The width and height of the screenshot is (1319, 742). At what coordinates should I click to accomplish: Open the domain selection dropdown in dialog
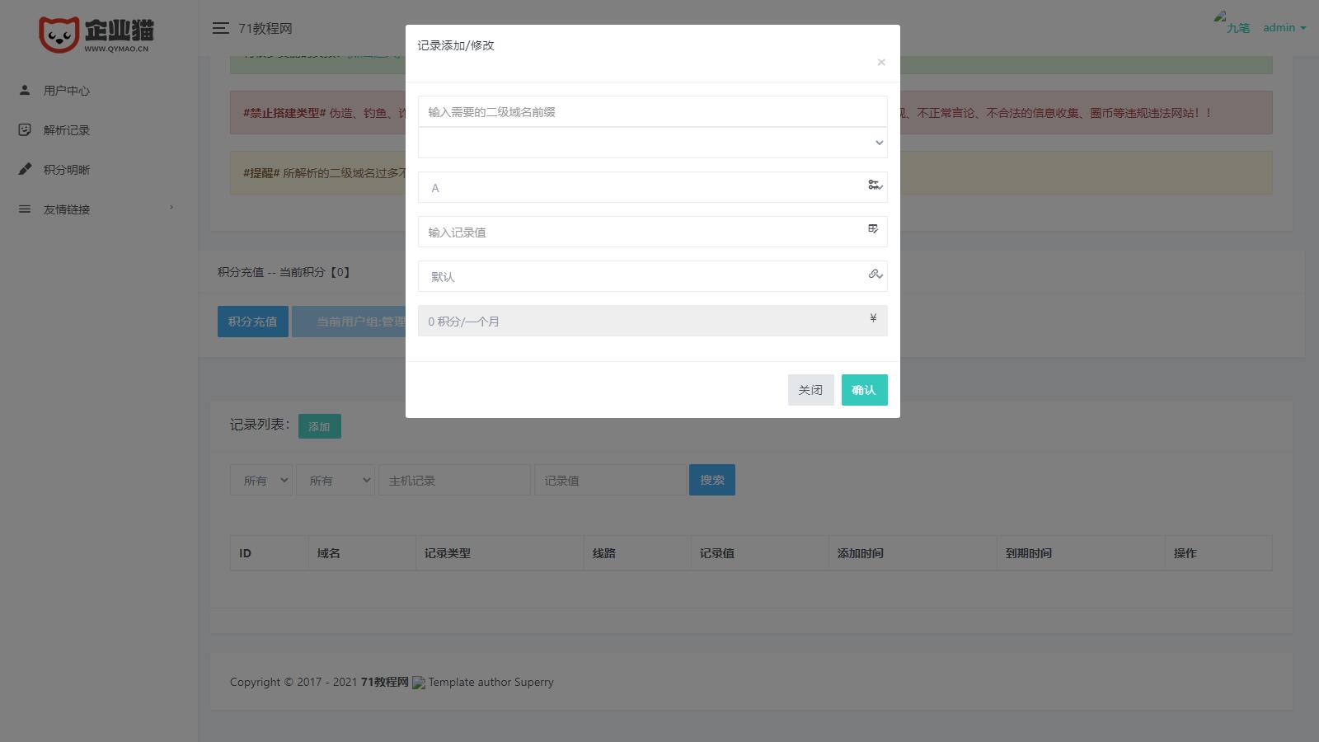pyautogui.click(x=651, y=143)
